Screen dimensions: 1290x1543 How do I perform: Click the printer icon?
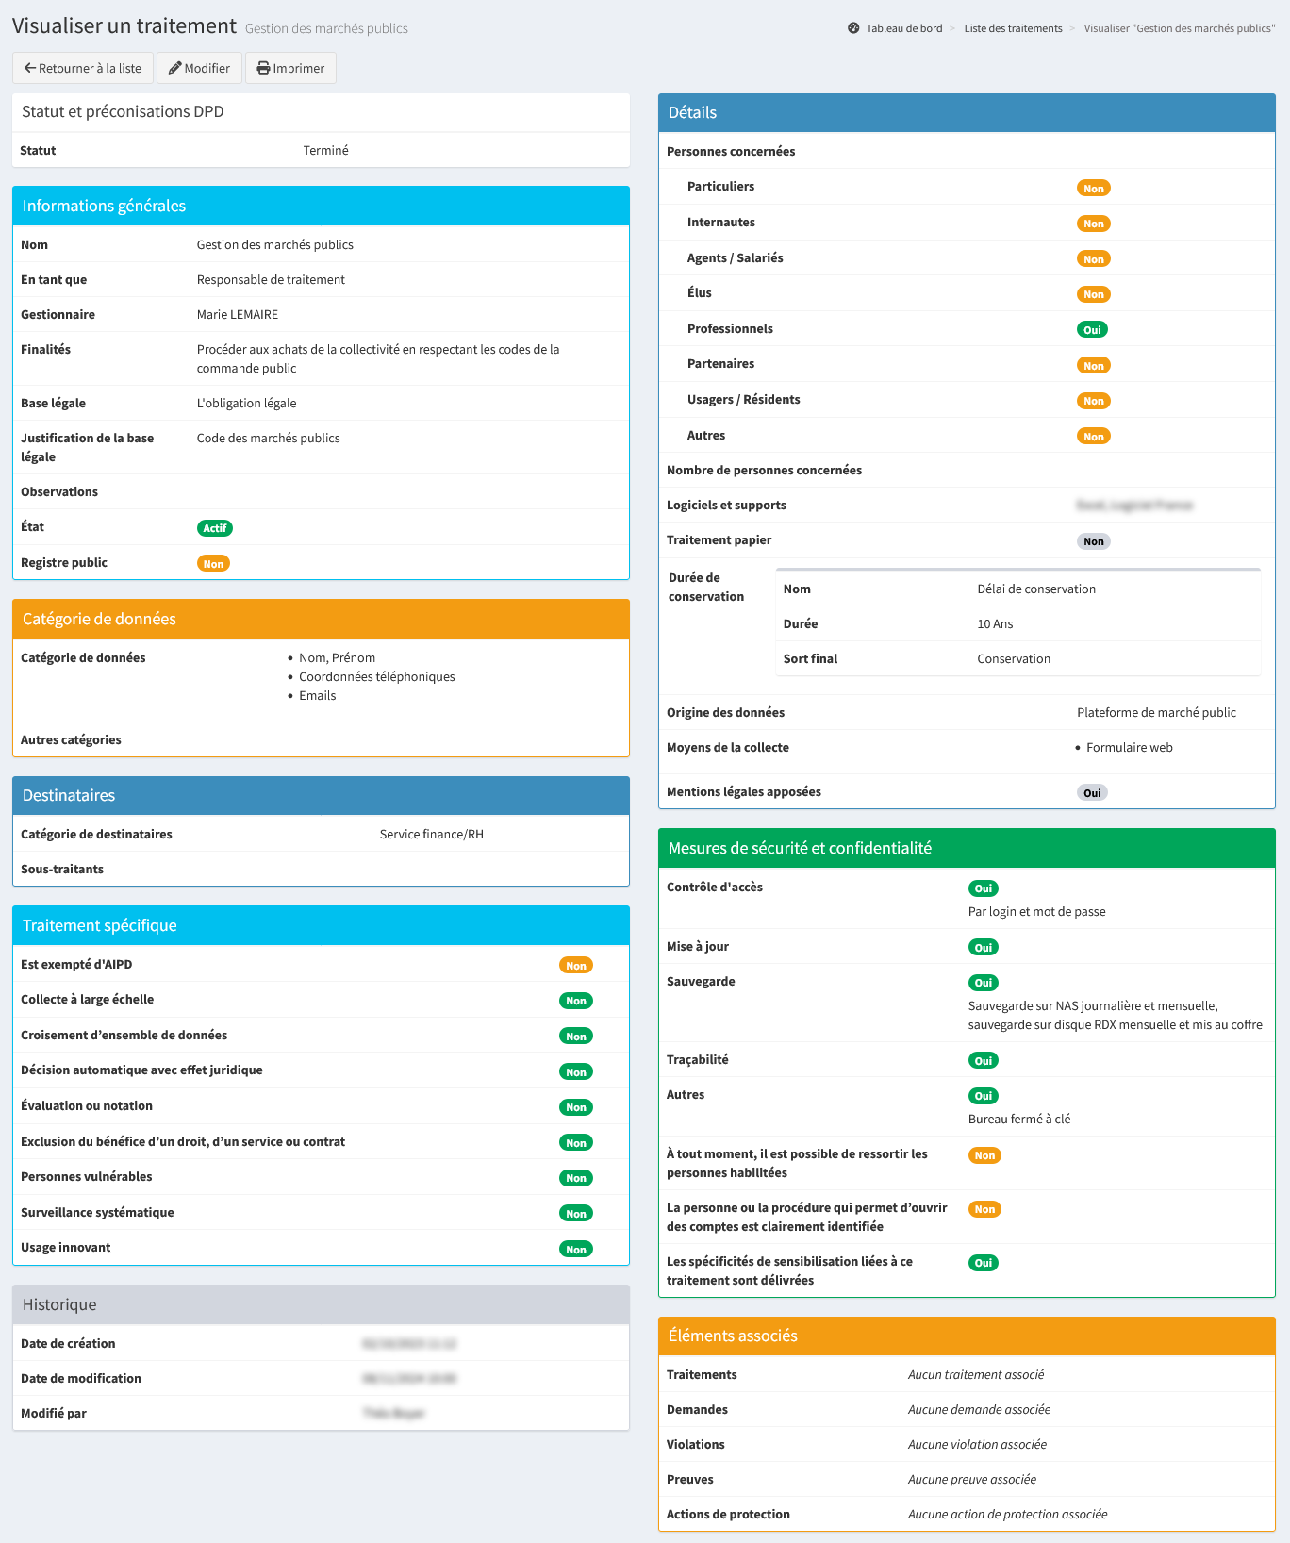coord(263,68)
